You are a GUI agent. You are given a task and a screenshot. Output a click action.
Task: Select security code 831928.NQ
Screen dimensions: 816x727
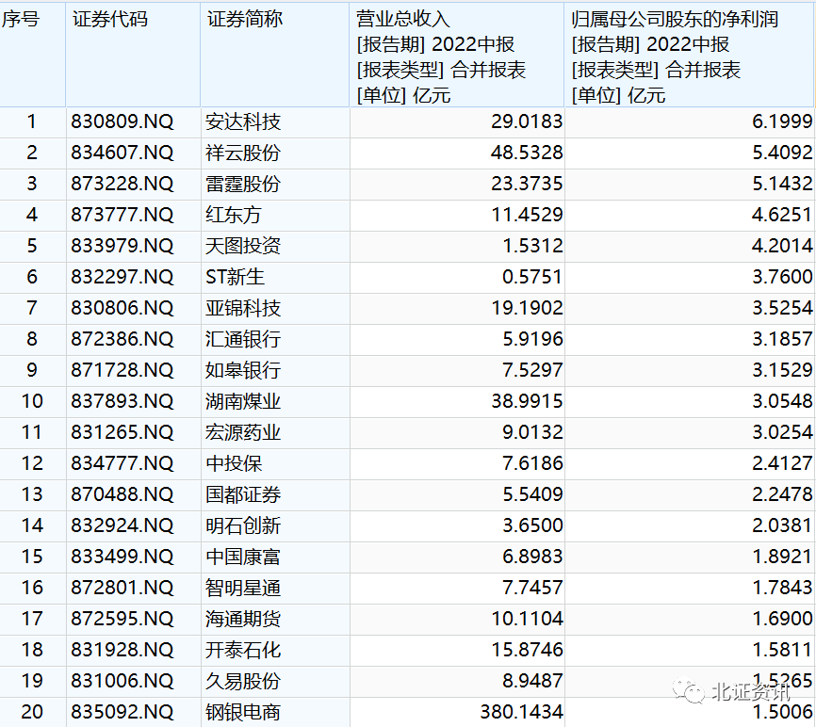tap(122, 650)
